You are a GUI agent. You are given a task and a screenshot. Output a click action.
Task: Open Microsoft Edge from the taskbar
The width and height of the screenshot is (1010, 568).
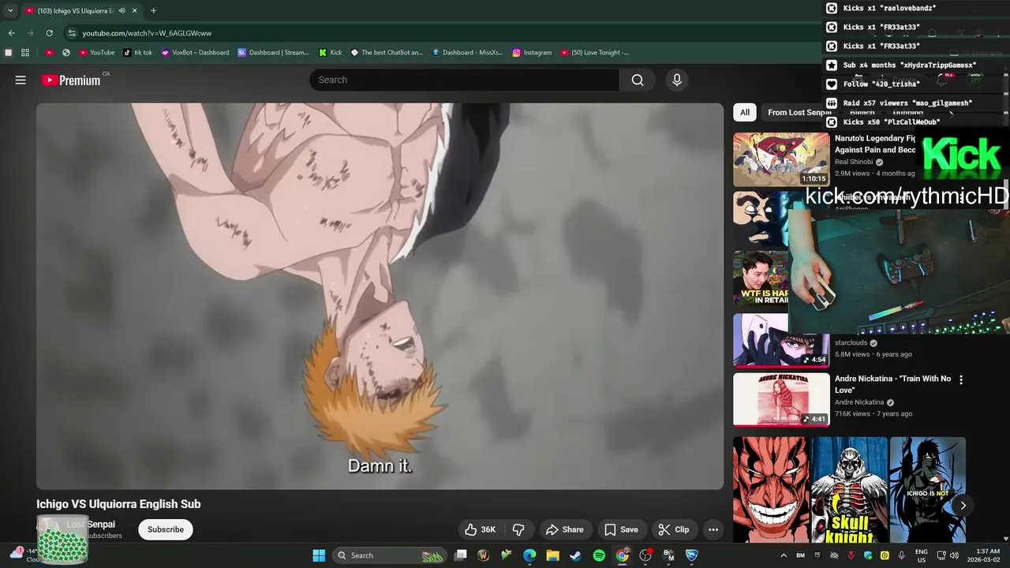pos(529,555)
